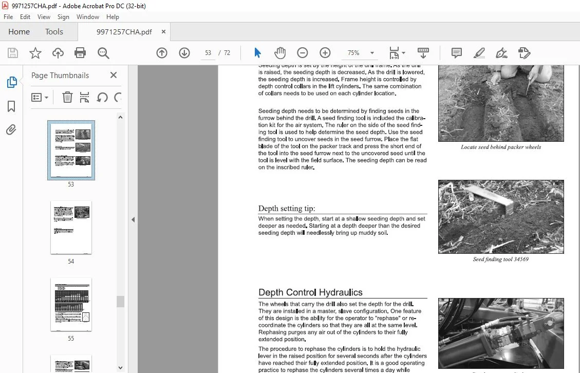Open the Window menu
The width and height of the screenshot is (580, 373).
(x=88, y=17)
